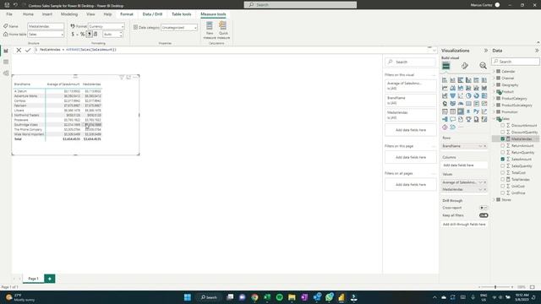
Task: Commit the formula with the checkmark icon
Action: [x=28, y=50]
